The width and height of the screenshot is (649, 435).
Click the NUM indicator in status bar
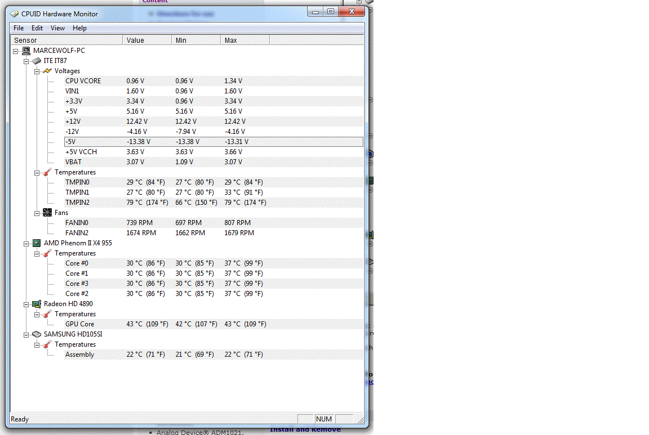click(324, 419)
